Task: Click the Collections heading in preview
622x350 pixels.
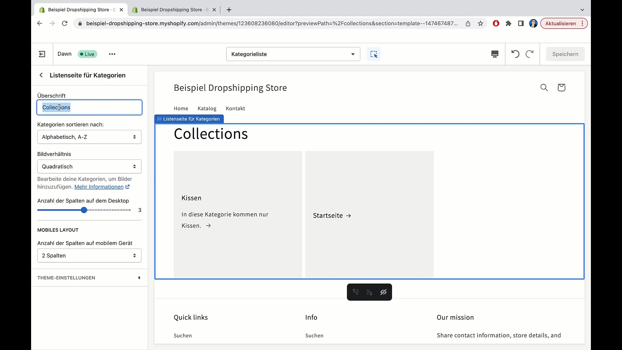Action: 211,134
